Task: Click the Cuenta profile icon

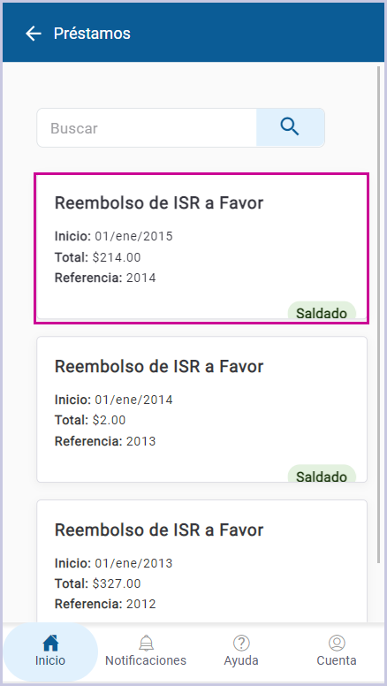Action: (x=337, y=644)
